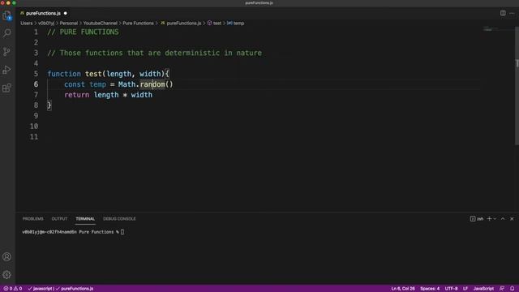Image resolution: width=519 pixels, height=292 pixels.
Task: Select the TERMINAL panel tab
Action: (85, 219)
